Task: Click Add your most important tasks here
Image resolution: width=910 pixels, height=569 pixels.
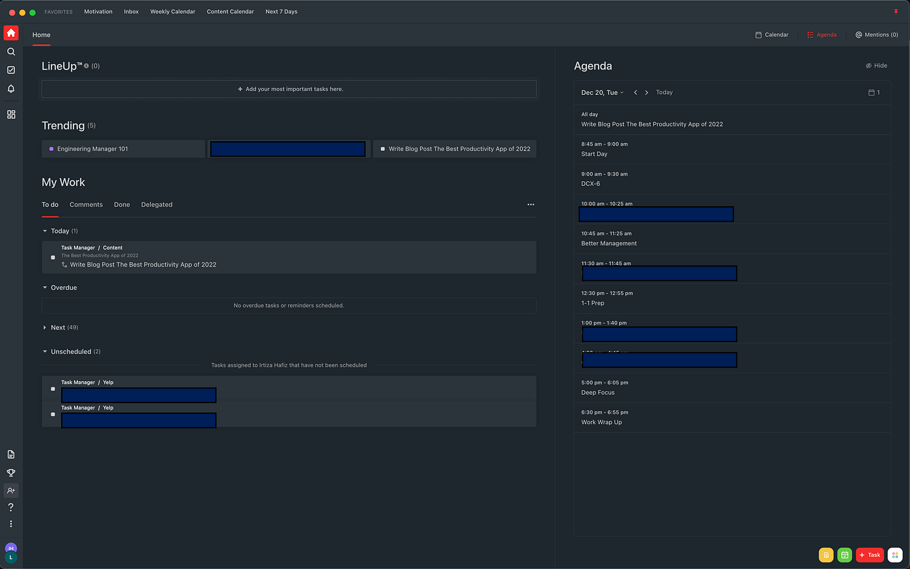Action: click(x=289, y=89)
